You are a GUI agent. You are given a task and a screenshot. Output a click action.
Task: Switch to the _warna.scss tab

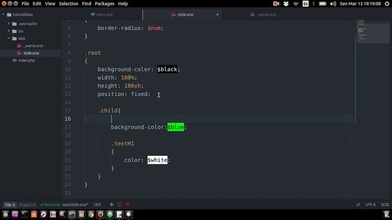click(263, 15)
